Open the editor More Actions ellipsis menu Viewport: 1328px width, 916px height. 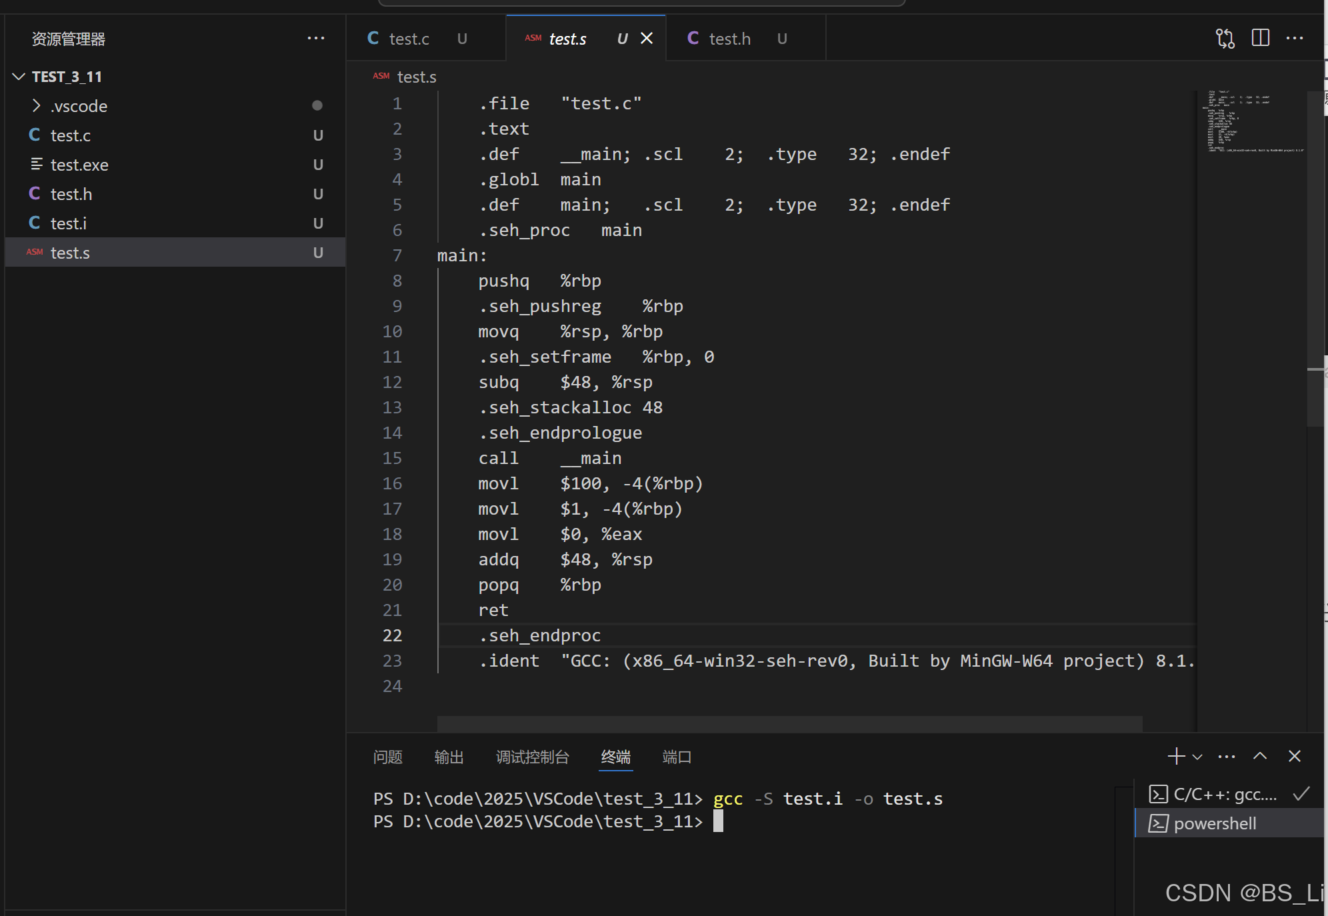click(x=1295, y=38)
